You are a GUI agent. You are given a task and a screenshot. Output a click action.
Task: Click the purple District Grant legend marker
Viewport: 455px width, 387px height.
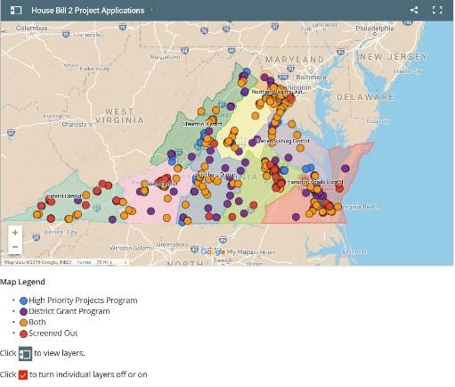[23, 311]
